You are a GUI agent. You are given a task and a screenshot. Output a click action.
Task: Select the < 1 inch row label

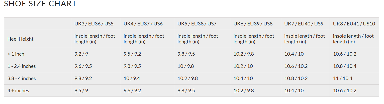pyautogui.click(x=16, y=54)
